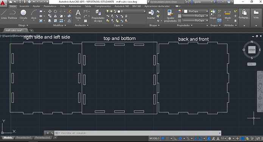Select the Polilínea tool
The height and width of the screenshot is (142, 263).
click(12, 14)
